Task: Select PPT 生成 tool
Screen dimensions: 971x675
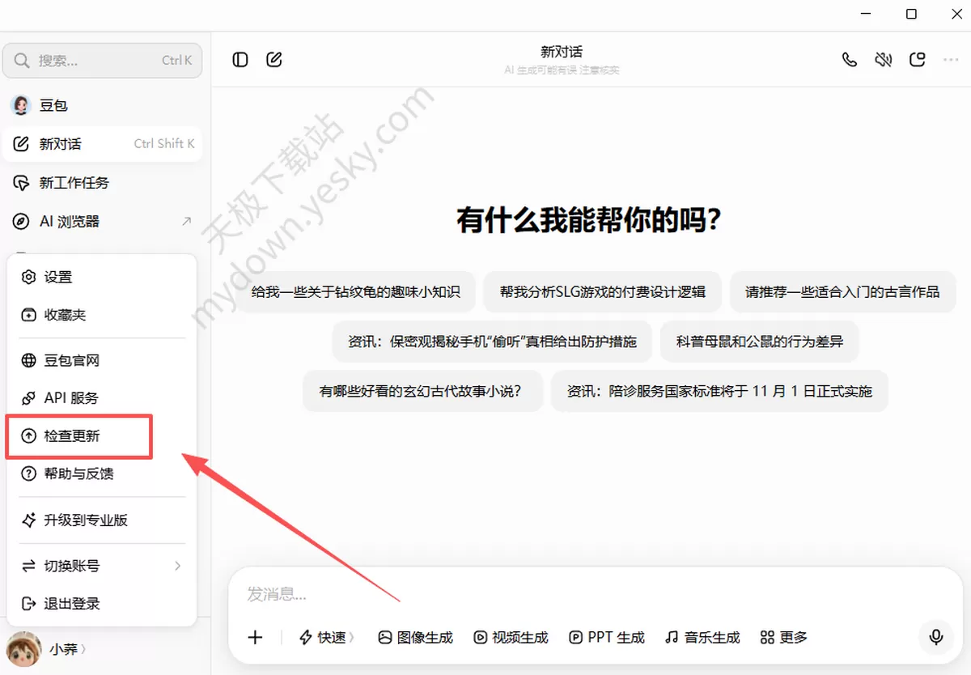Action: point(607,638)
